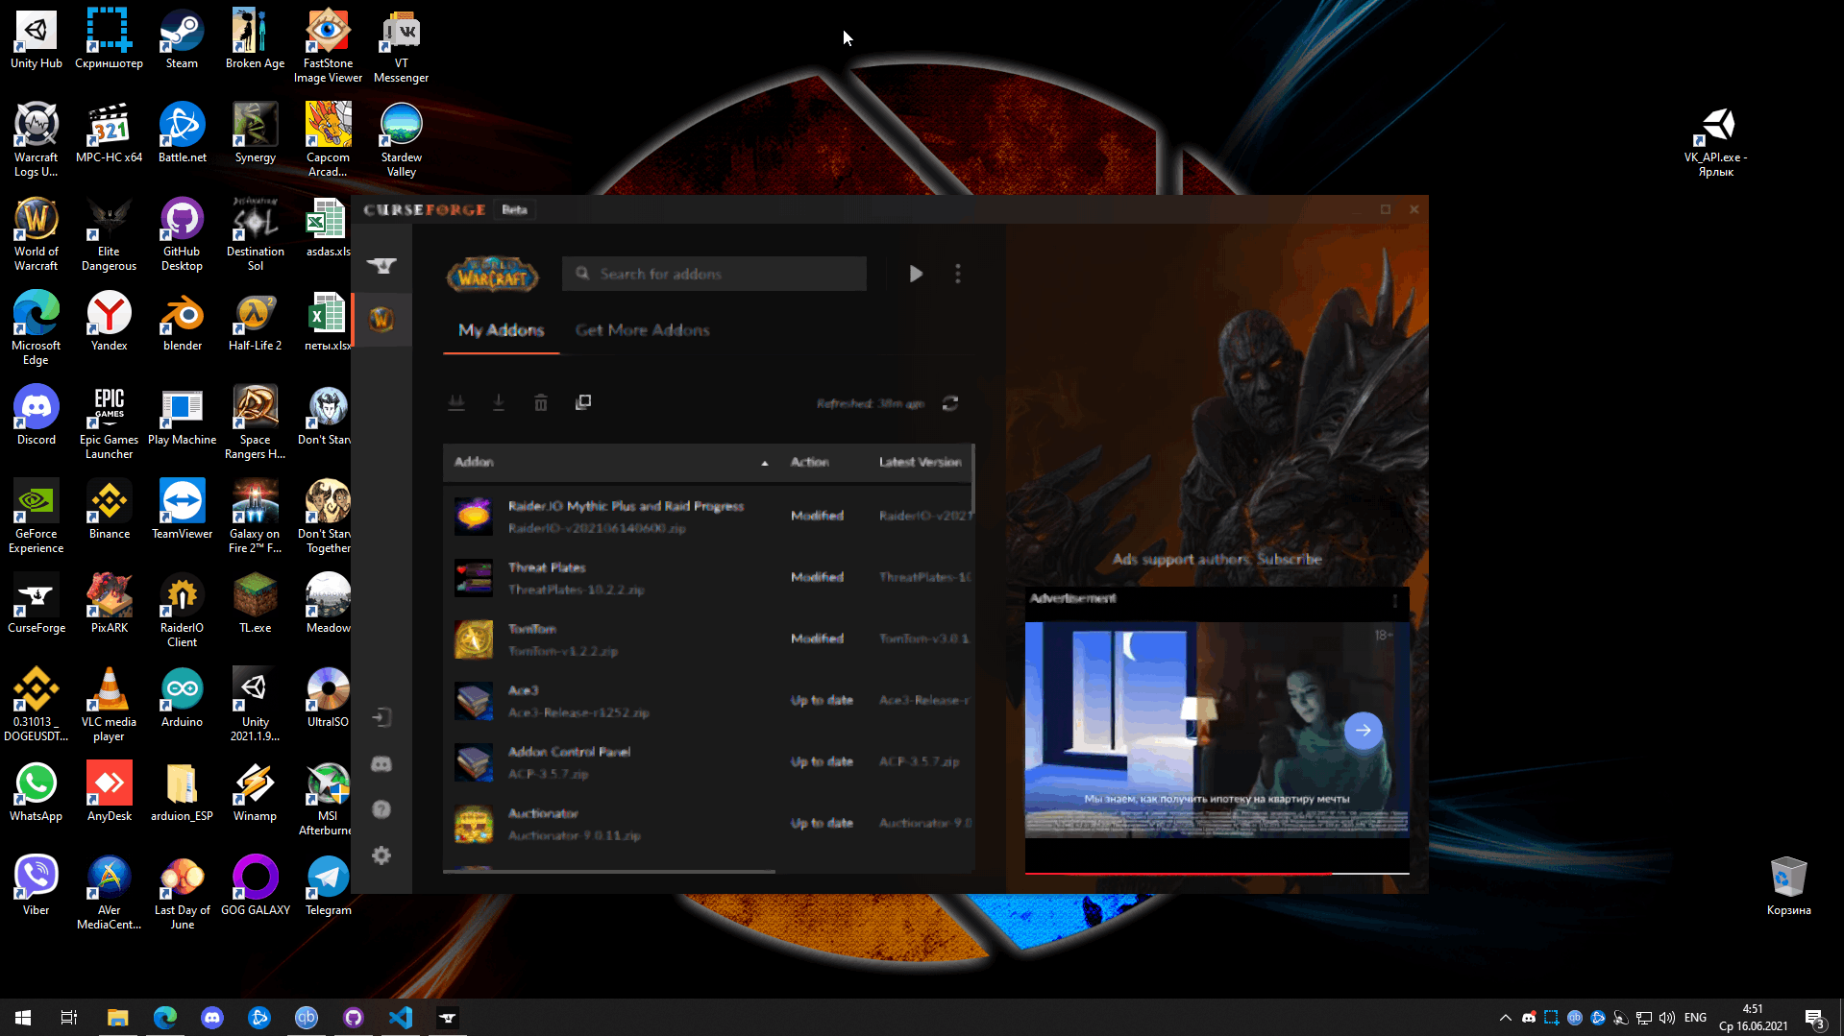Viewport: 1844px width, 1036px height.
Task: Open Windows Start menu
Action: [x=23, y=1018]
